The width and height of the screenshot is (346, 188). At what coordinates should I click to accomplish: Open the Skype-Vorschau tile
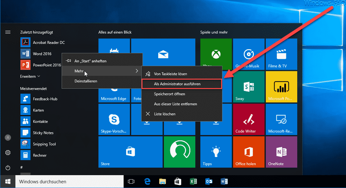pos(114,119)
